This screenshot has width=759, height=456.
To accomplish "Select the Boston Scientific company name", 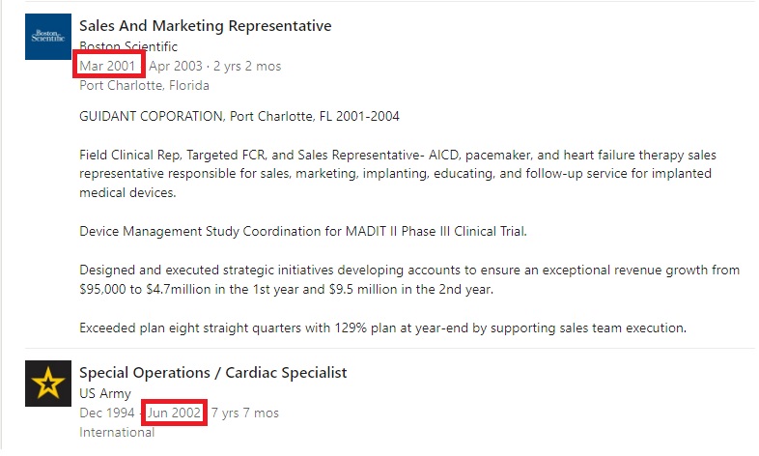I will tap(128, 46).
